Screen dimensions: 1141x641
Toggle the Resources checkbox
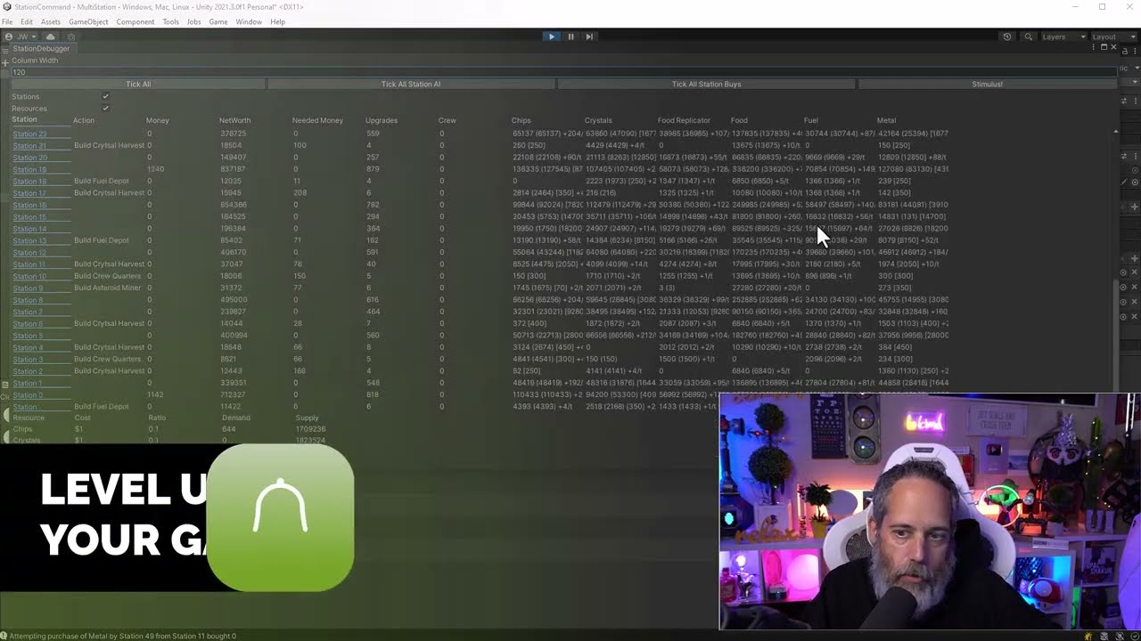pos(105,109)
